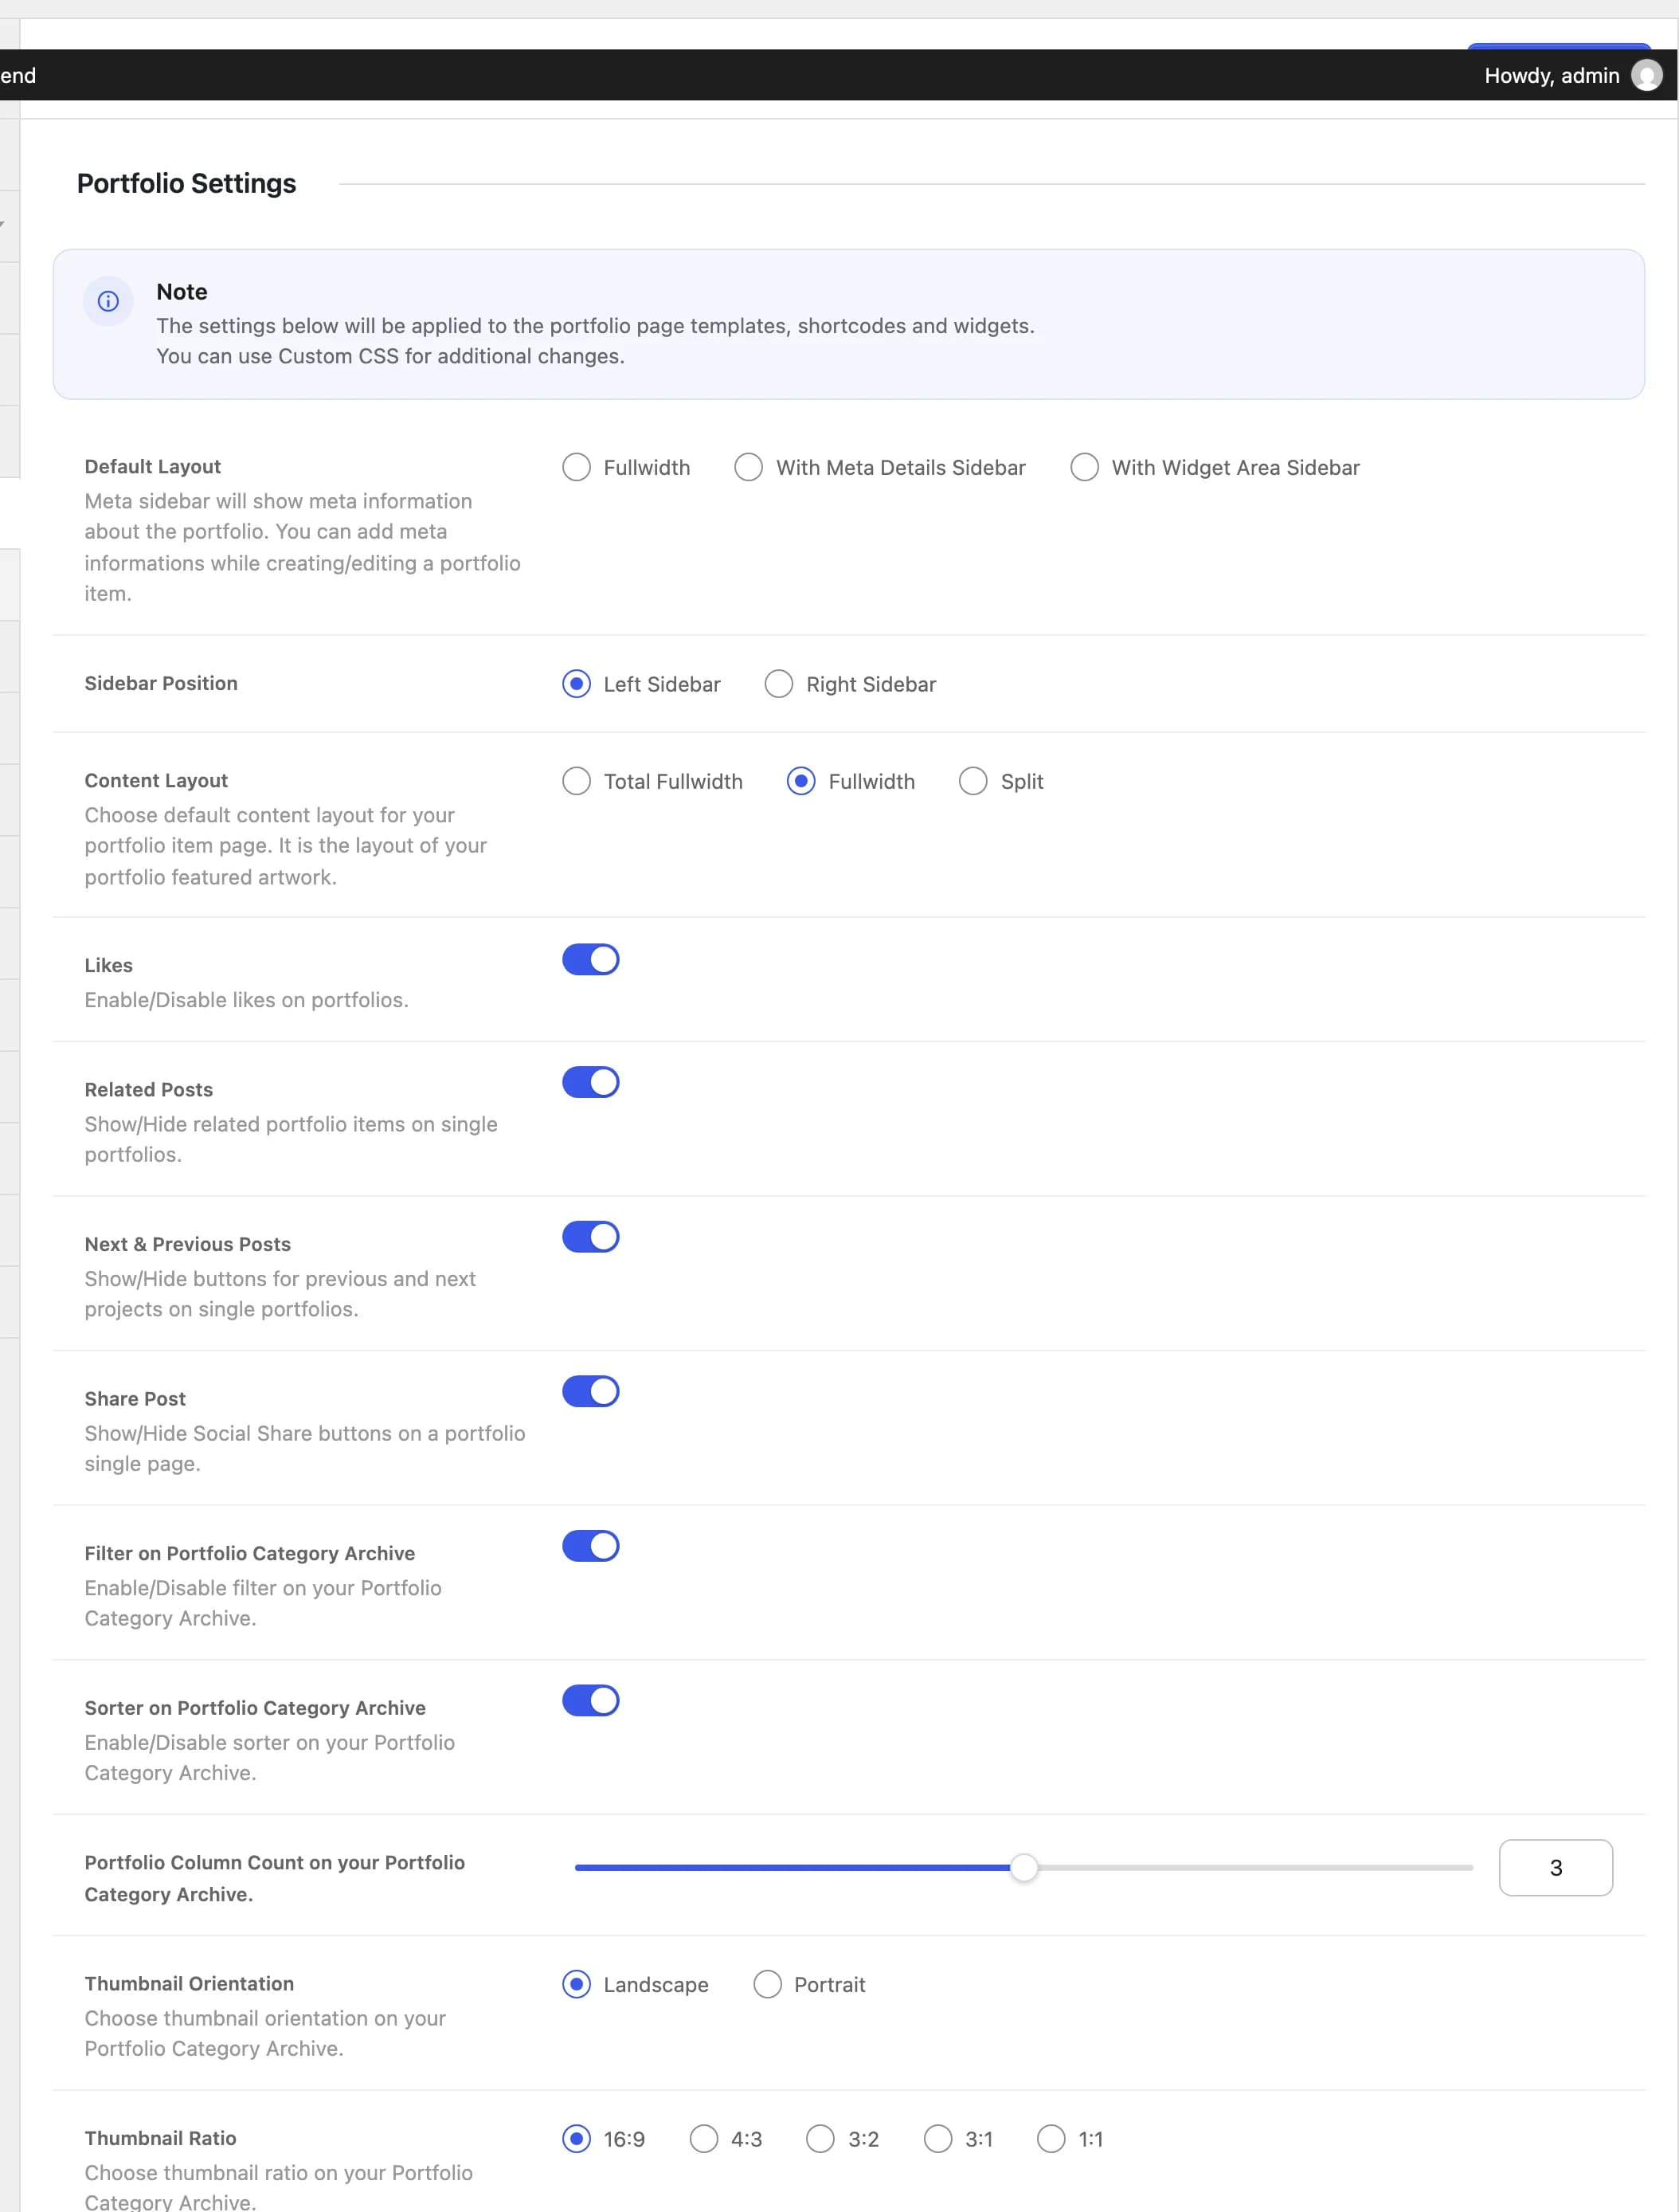Click 'Enable/Disable likes on portfolios.' description
The width and height of the screenshot is (1679, 2212).
(x=247, y=1000)
